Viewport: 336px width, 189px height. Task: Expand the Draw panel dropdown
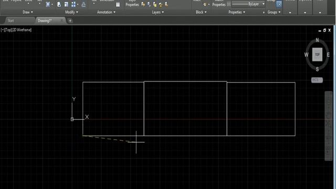(x=28, y=12)
